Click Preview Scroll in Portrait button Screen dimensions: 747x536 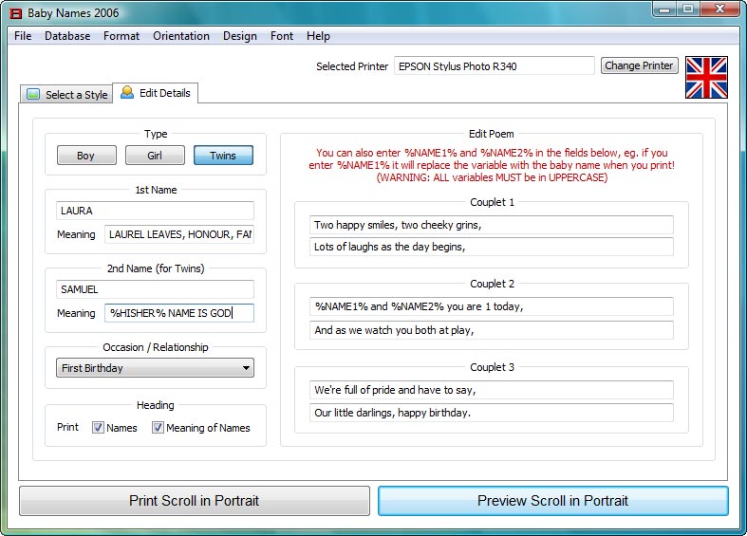(x=553, y=501)
